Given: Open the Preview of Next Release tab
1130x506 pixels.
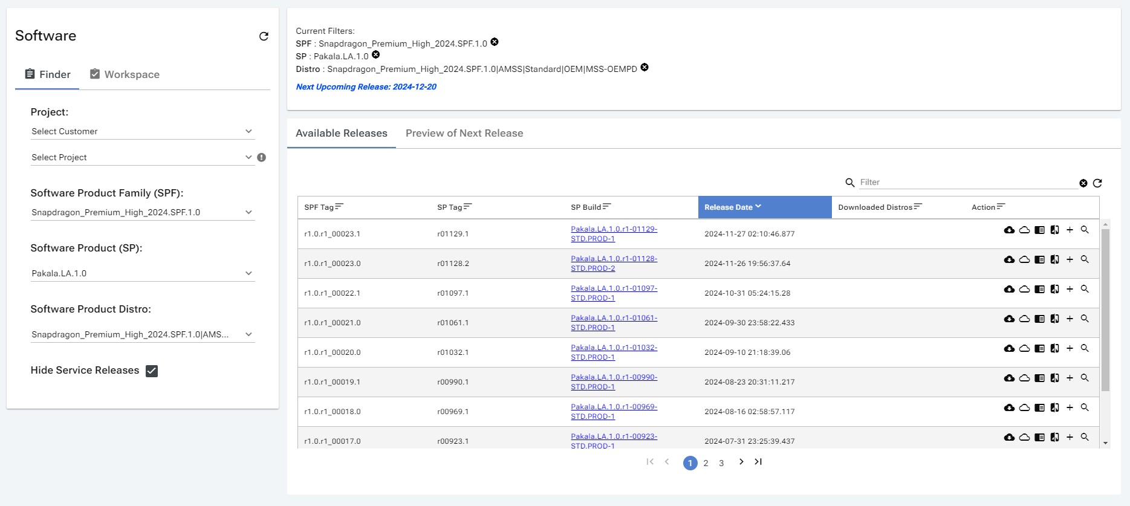Looking at the screenshot, I should (x=464, y=133).
